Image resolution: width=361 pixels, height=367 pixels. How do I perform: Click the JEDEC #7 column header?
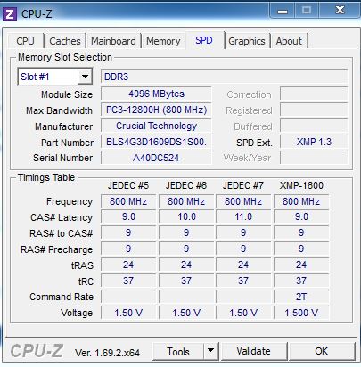coord(243,185)
